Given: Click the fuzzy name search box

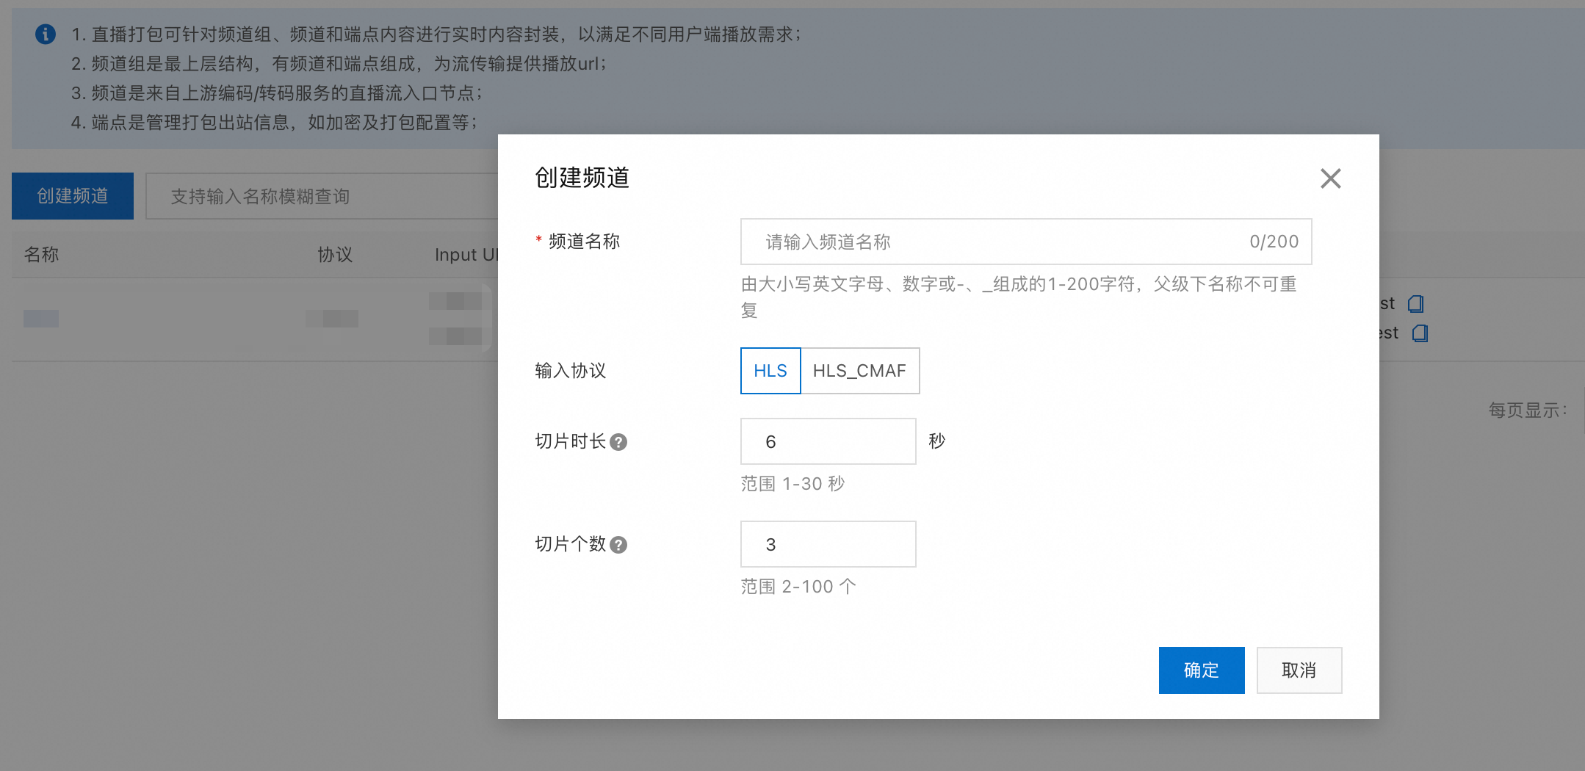Looking at the screenshot, I should 321,196.
